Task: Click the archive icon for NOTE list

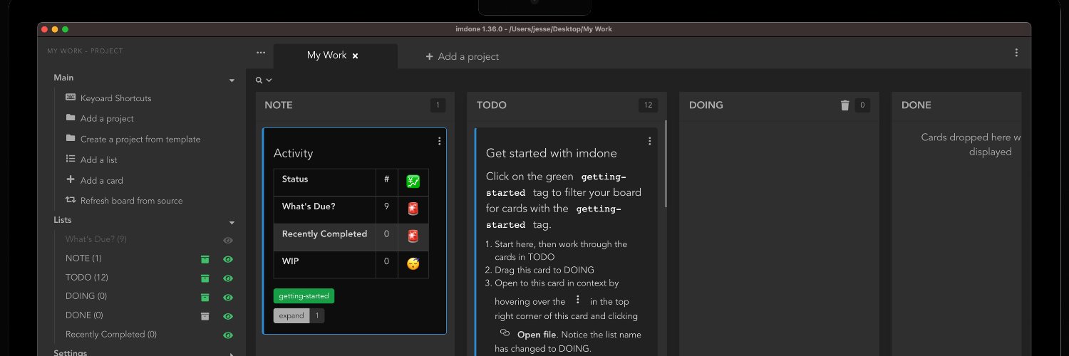Action: (205, 259)
